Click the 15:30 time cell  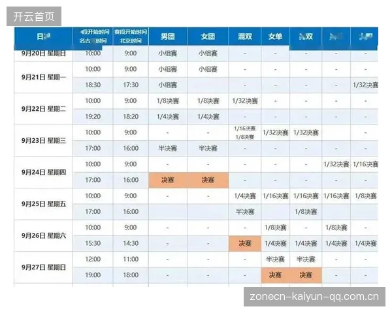[93, 243]
